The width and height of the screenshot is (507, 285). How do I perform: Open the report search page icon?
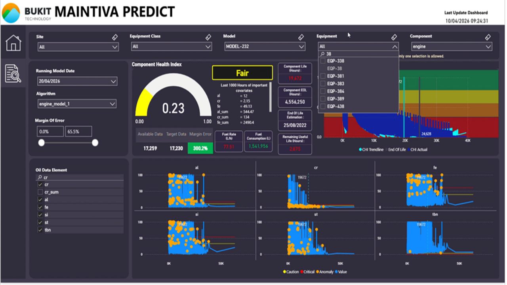pos(13,74)
